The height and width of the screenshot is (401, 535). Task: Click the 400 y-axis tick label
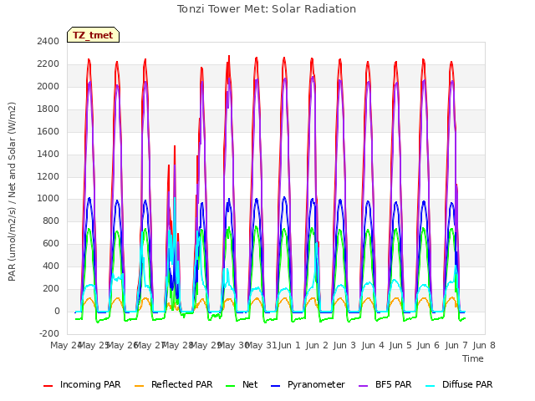pyautogui.click(x=51, y=266)
